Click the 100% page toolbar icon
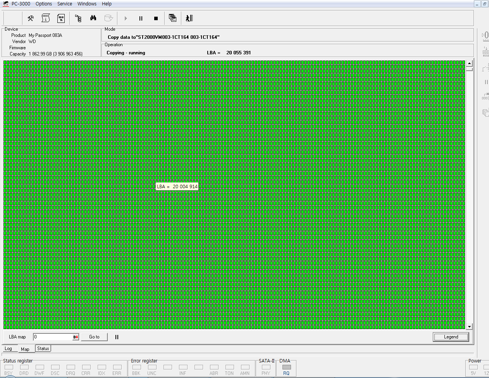The height and width of the screenshot is (378, 489). point(61,18)
